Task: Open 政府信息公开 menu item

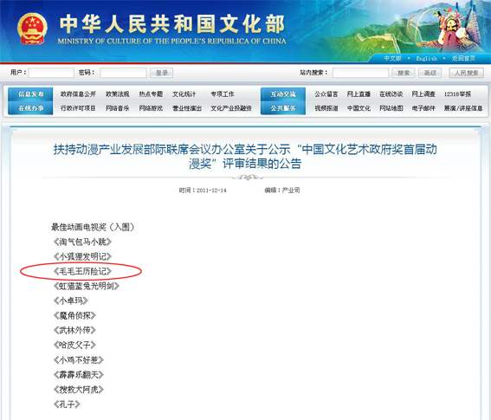Action: pyautogui.click(x=78, y=94)
